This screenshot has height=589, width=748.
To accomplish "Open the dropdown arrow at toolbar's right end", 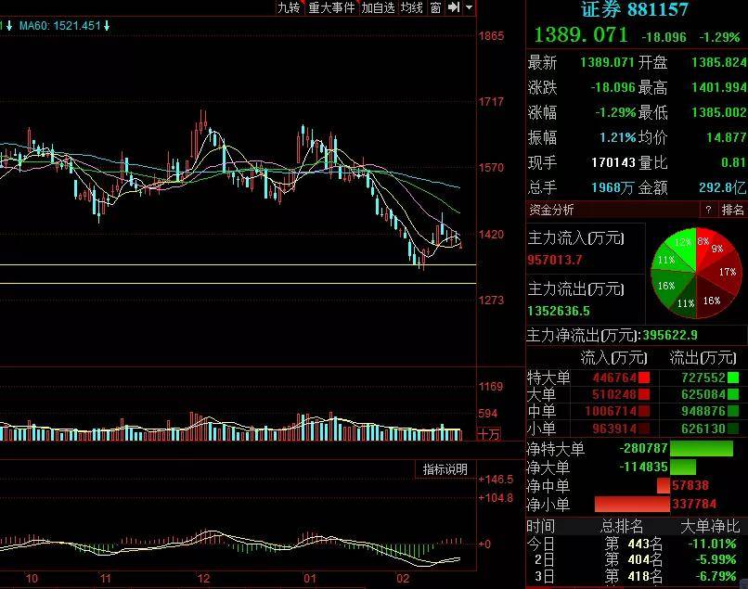I will (469, 7).
